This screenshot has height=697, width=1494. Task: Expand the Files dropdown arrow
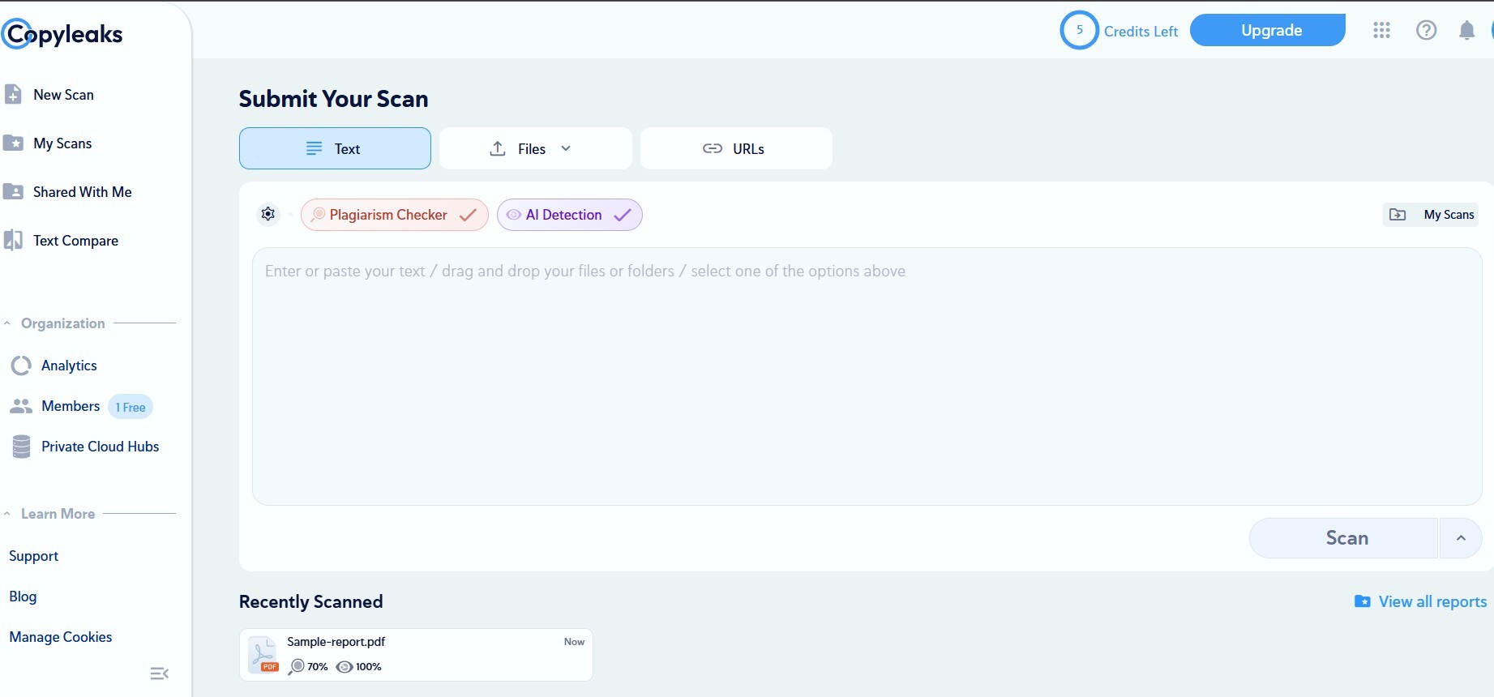tap(566, 148)
